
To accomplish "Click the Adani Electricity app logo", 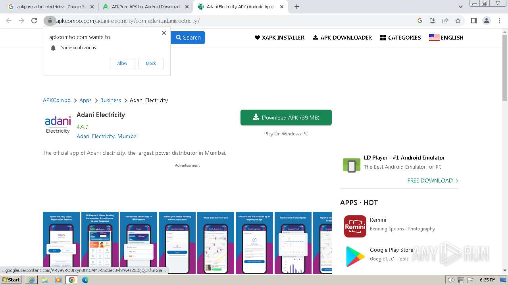I will point(58,124).
